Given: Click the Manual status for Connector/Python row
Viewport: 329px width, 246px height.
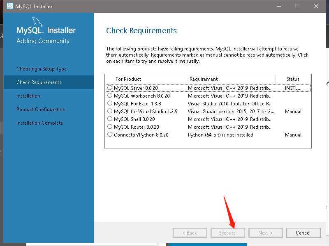Looking at the screenshot, I should click(x=293, y=135).
